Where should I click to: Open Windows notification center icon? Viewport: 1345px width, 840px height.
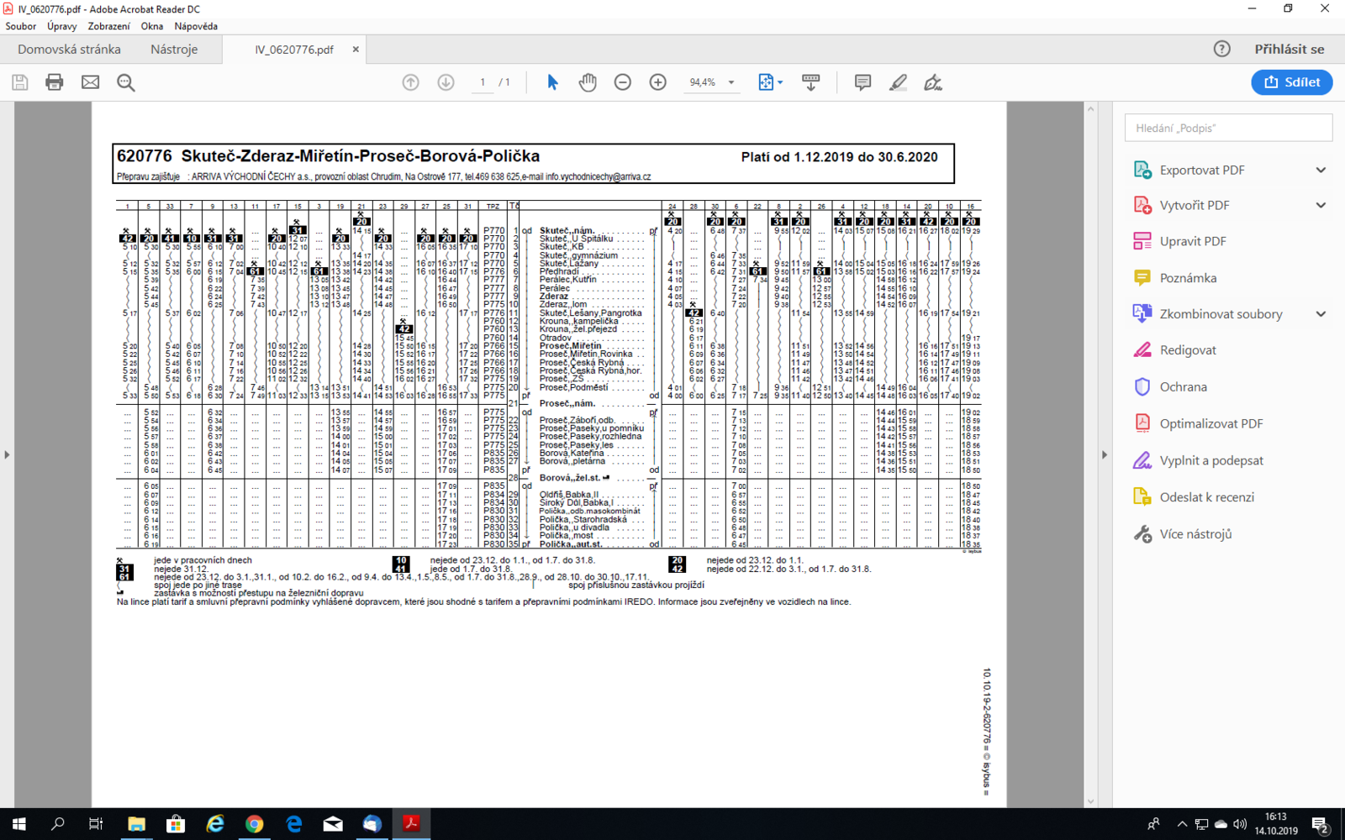[x=1321, y=825]
